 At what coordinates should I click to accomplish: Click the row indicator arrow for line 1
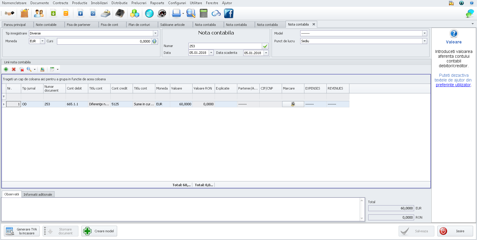click(4, 104)
